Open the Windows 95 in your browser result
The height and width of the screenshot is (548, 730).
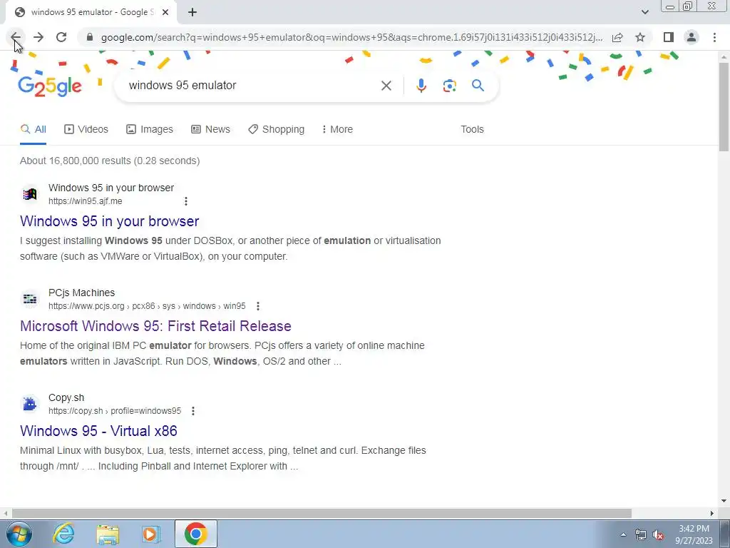(x=109, y=221)
